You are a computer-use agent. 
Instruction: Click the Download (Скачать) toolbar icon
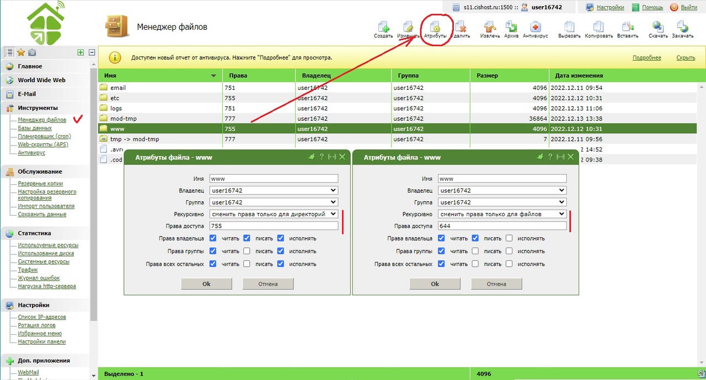tap(657, 28)
